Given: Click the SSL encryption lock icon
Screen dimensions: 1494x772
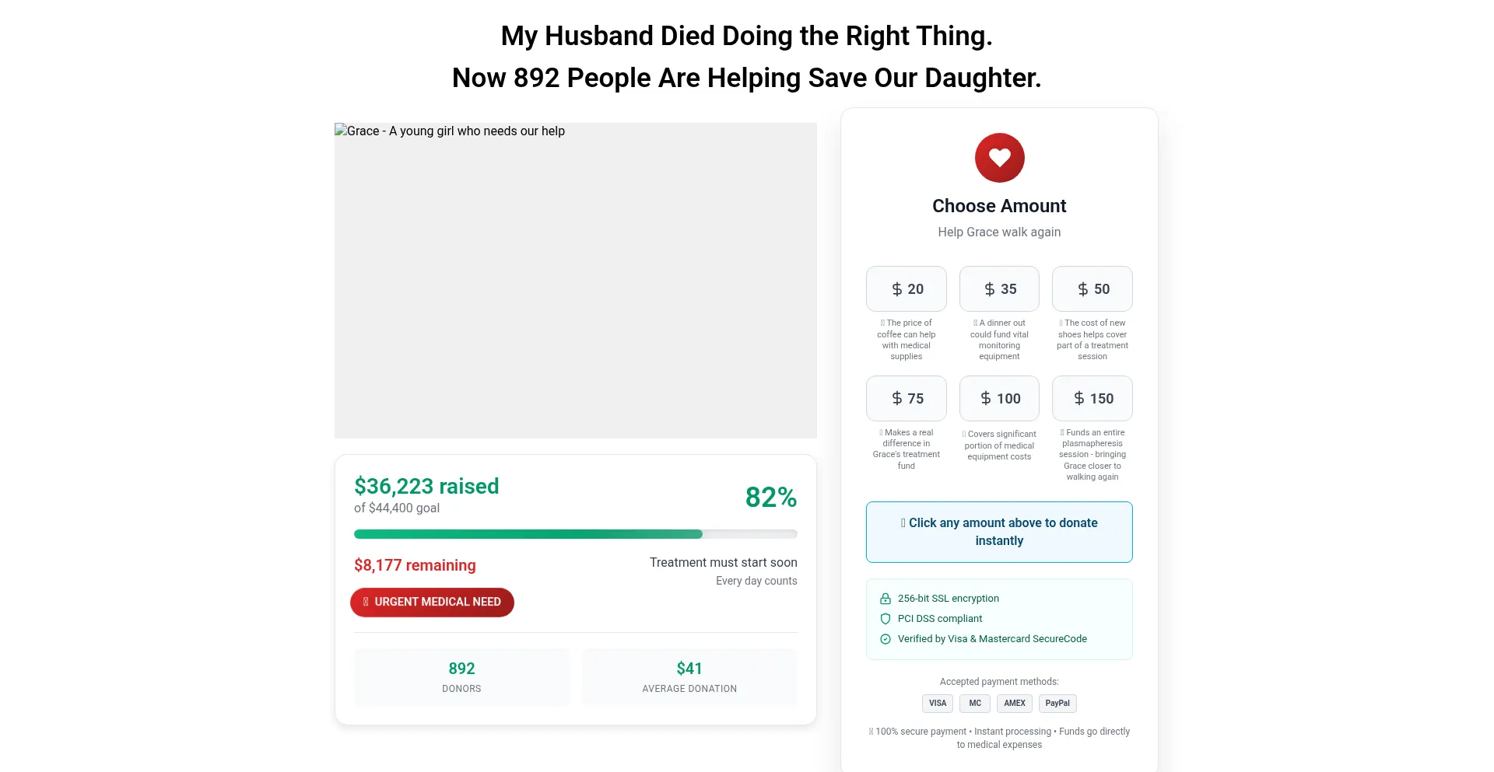Looking at the screenshot, I should 886,599.
